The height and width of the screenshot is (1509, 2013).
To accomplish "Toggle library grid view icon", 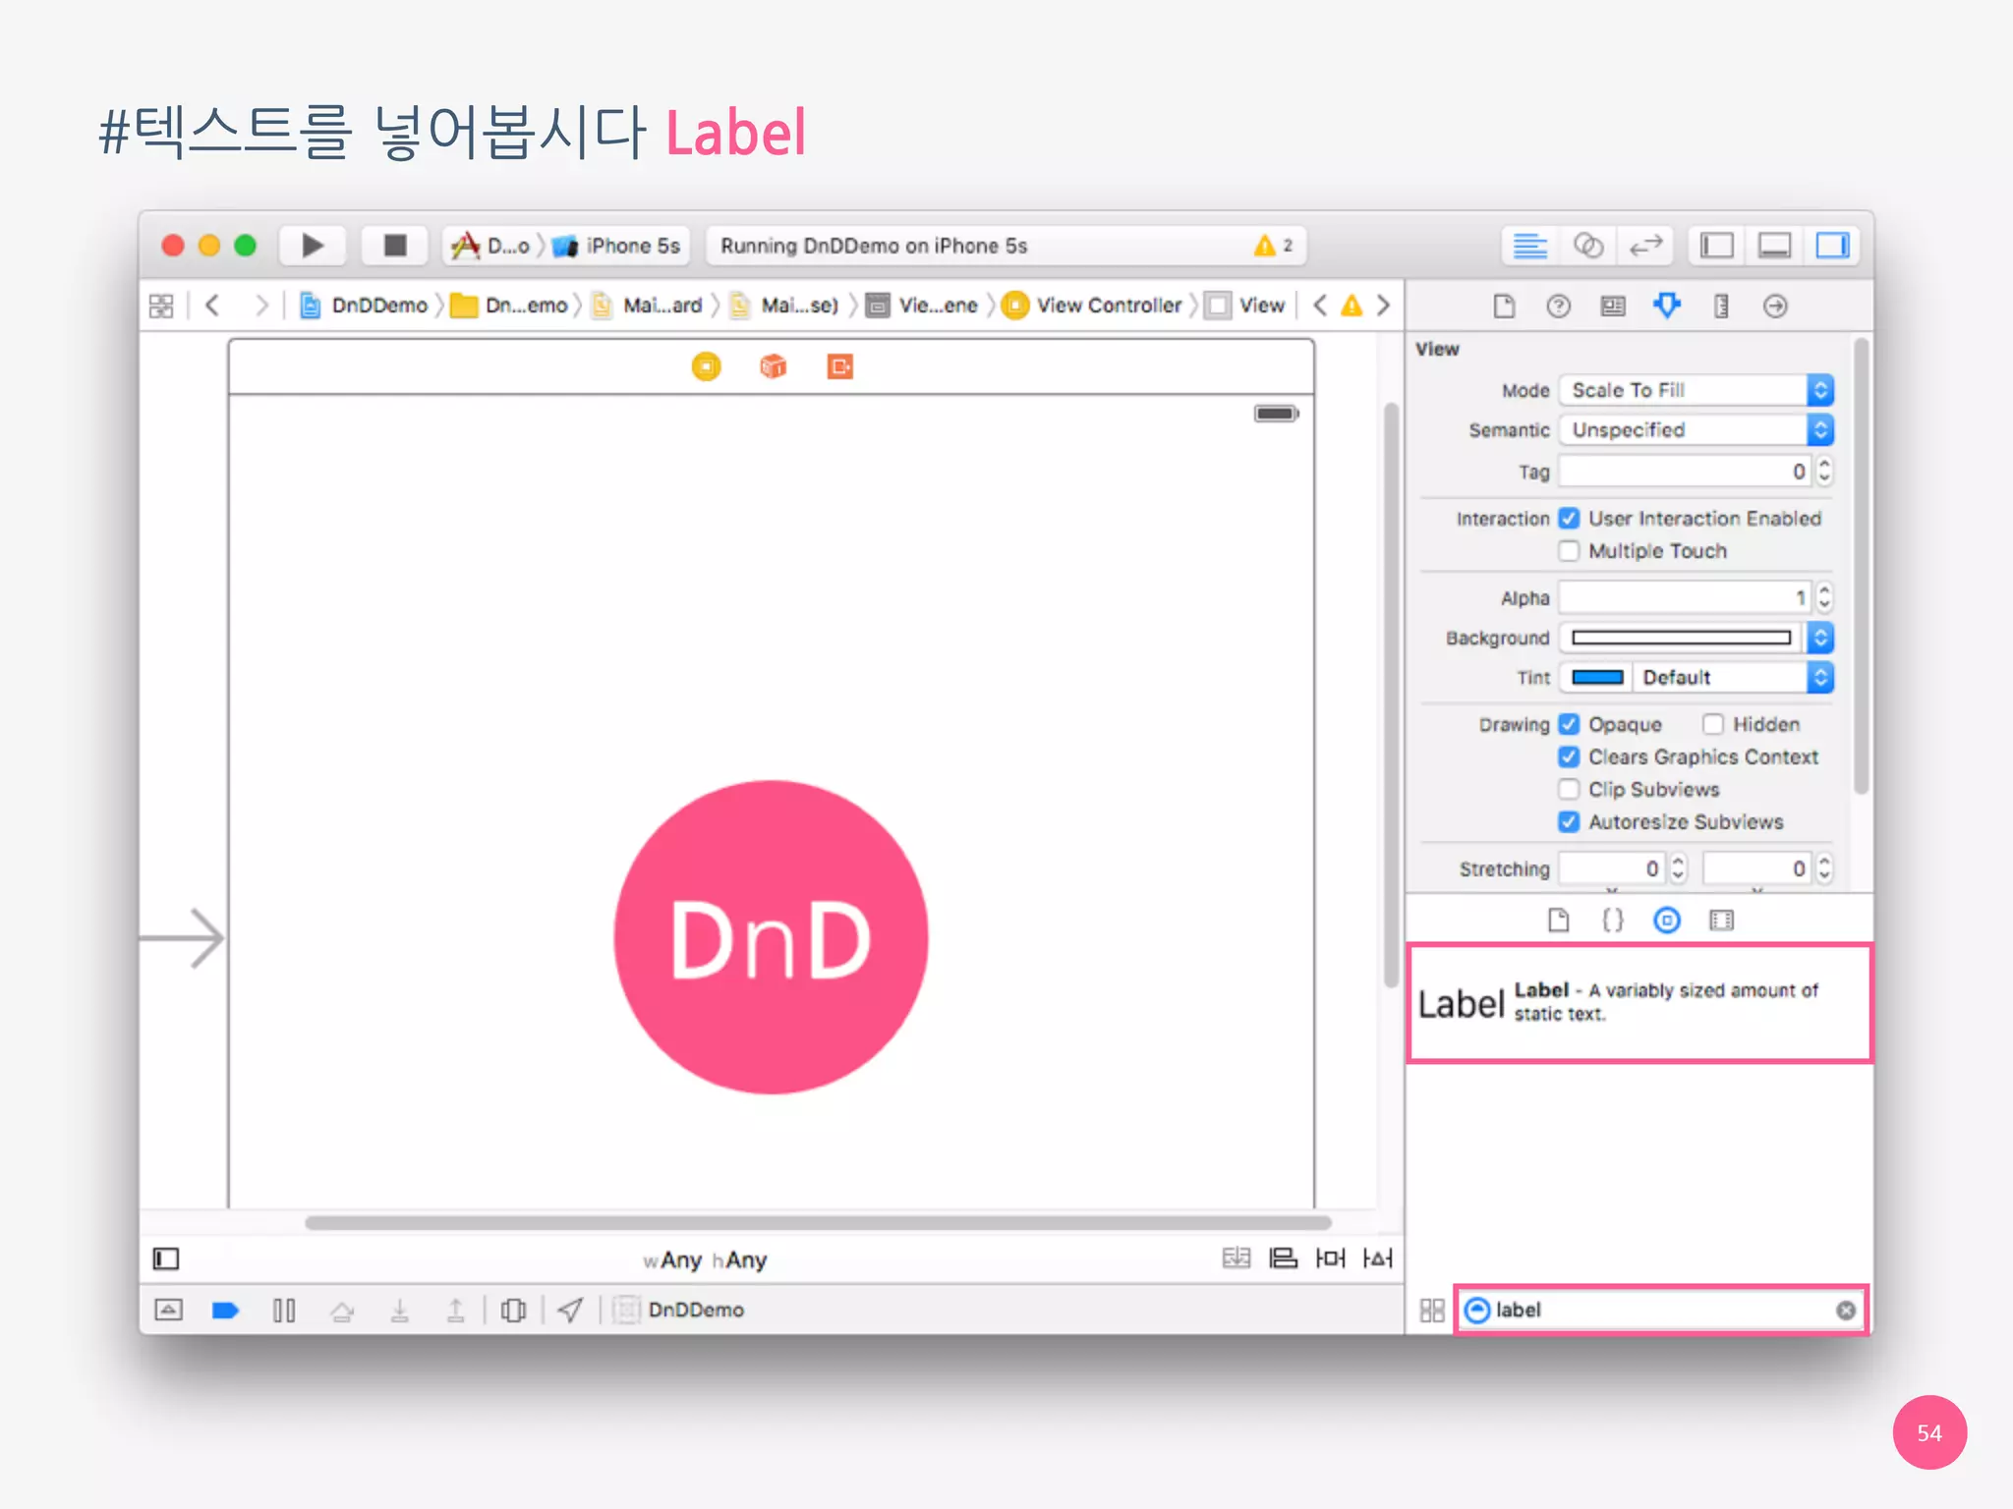I will point(1432,1311).
